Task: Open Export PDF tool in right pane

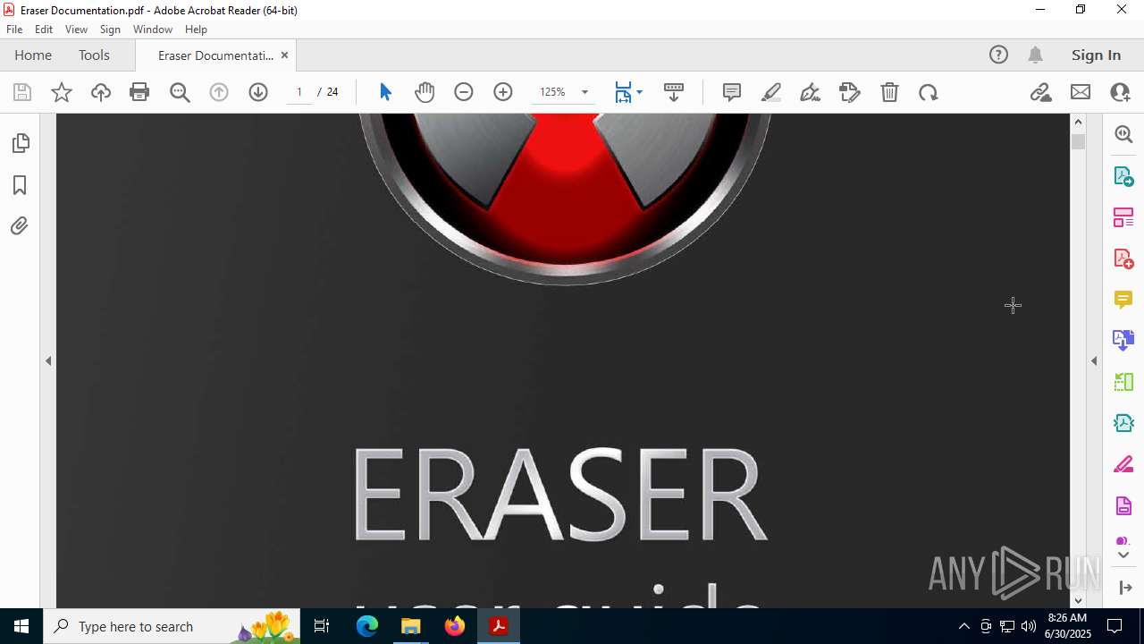Action: [x=1123, y=176]
